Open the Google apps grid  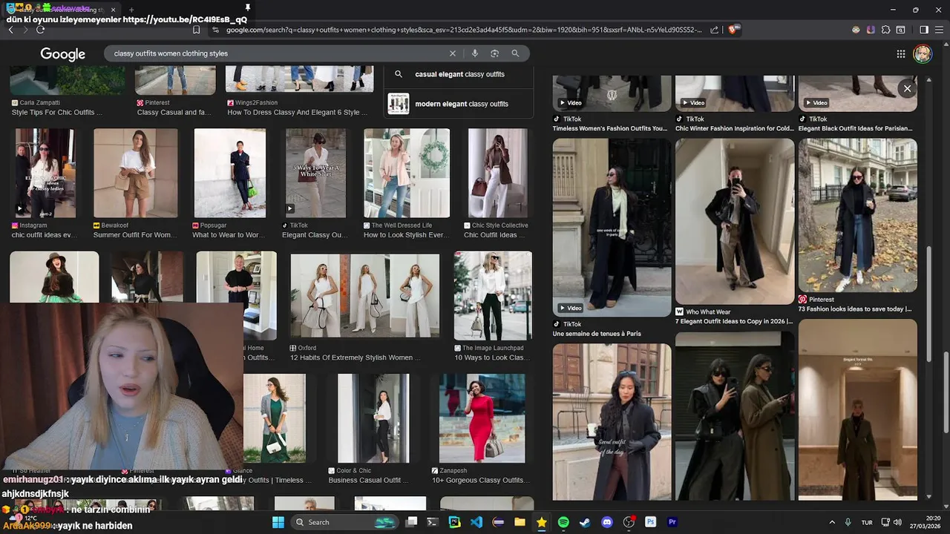click(x=900, y=53)
